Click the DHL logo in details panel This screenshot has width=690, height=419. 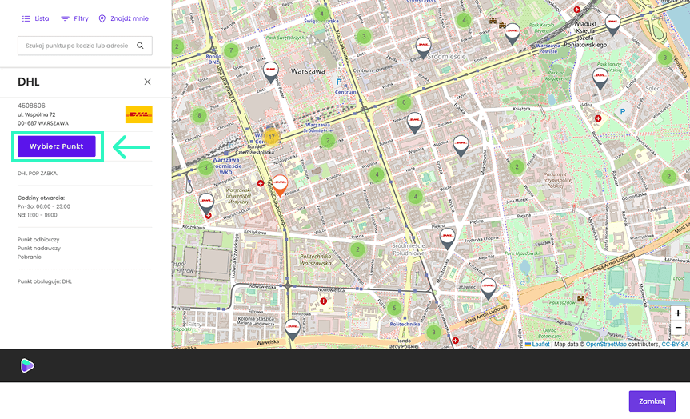[x=138, y=114]
